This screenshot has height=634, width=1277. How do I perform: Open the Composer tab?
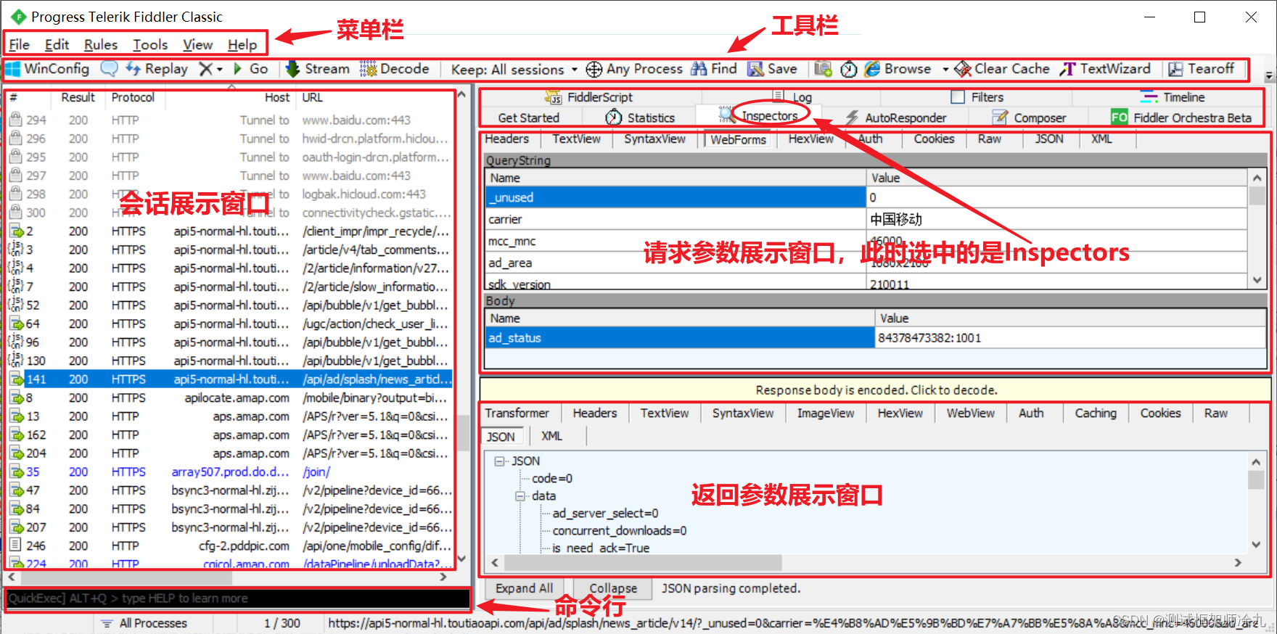(1030, 118)
